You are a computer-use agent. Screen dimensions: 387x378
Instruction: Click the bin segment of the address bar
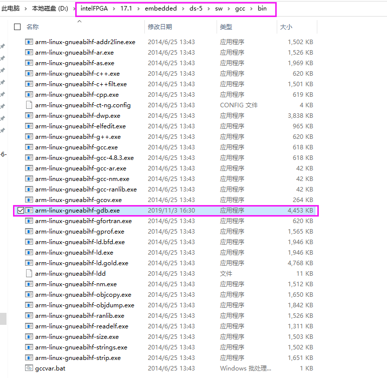pos(262,9)
